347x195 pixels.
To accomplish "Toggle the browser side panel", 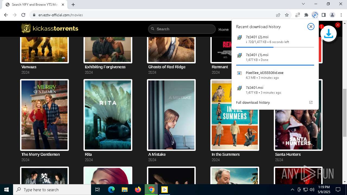I will (324, 15).
